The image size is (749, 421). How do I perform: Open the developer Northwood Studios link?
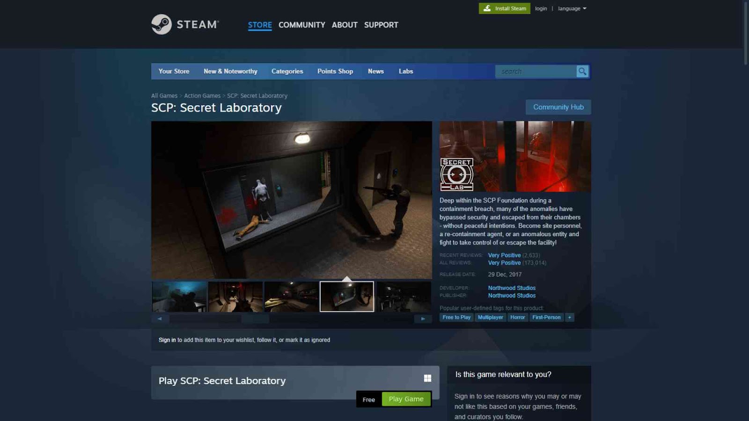512,288
